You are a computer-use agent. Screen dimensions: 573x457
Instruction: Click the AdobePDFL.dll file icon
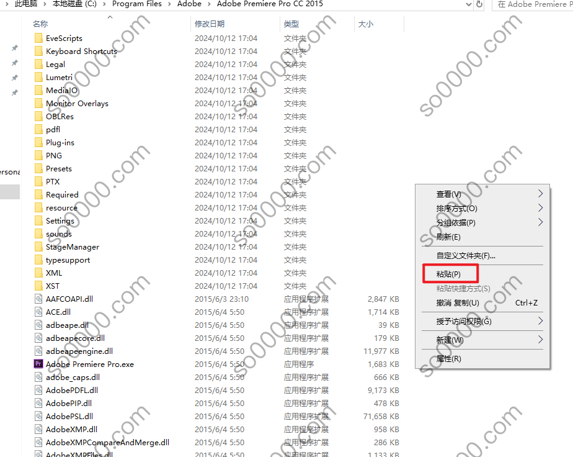(x=38, y=391)
